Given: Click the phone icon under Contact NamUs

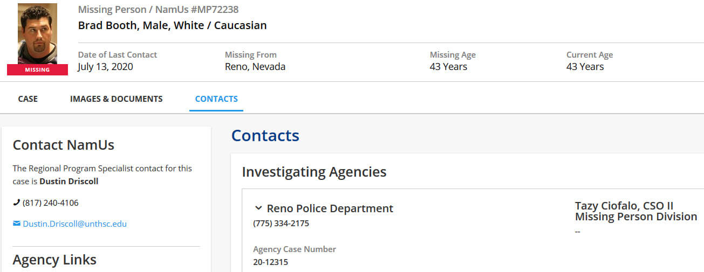Looking at the screenshot, I should coord(16,203).
